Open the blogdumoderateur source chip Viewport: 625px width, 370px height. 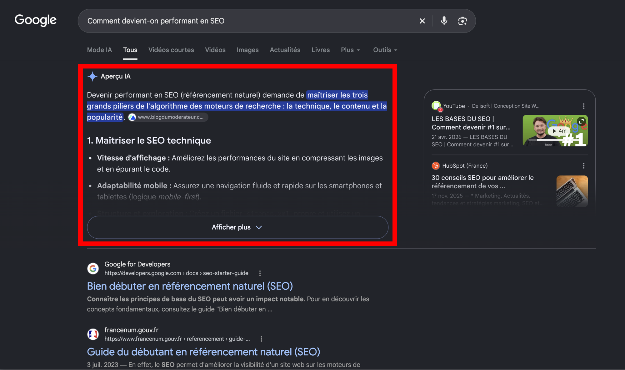[x=168, y=117]
